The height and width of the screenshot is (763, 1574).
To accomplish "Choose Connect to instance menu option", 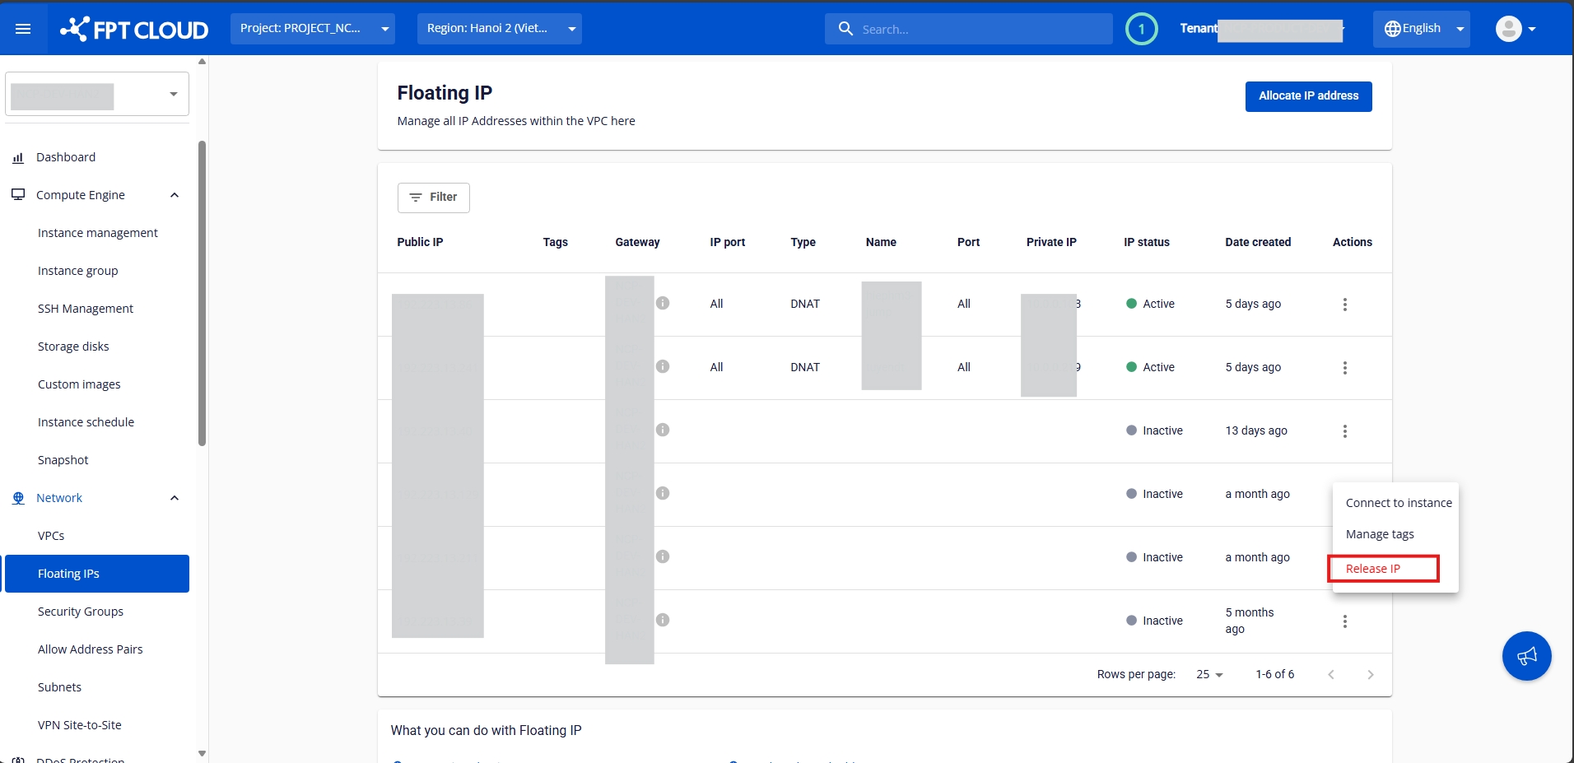I will pyautogui.click(x=1398, y=503).
